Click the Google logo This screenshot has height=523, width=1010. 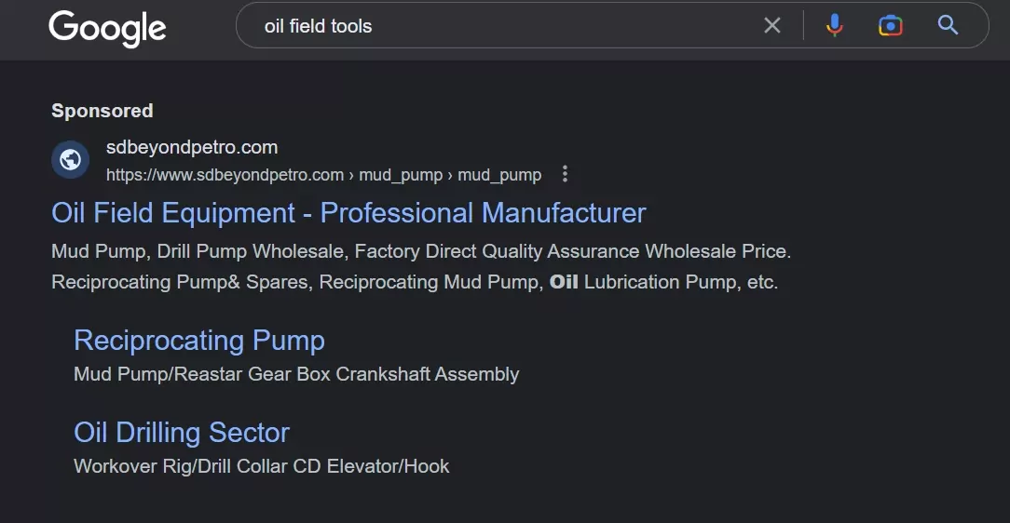click(x=107, y=28)
